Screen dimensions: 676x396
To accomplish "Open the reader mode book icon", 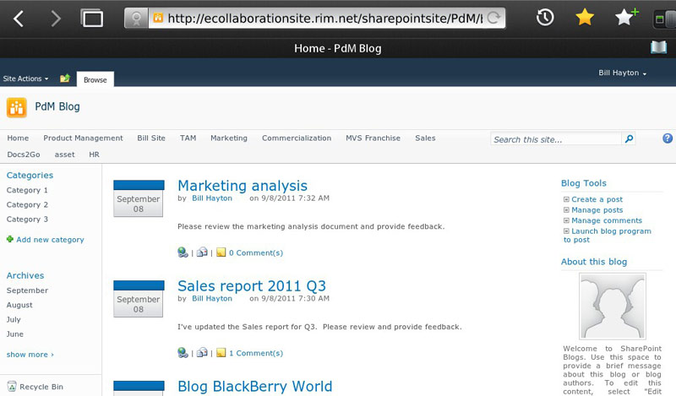I will (x=658, y=47).
